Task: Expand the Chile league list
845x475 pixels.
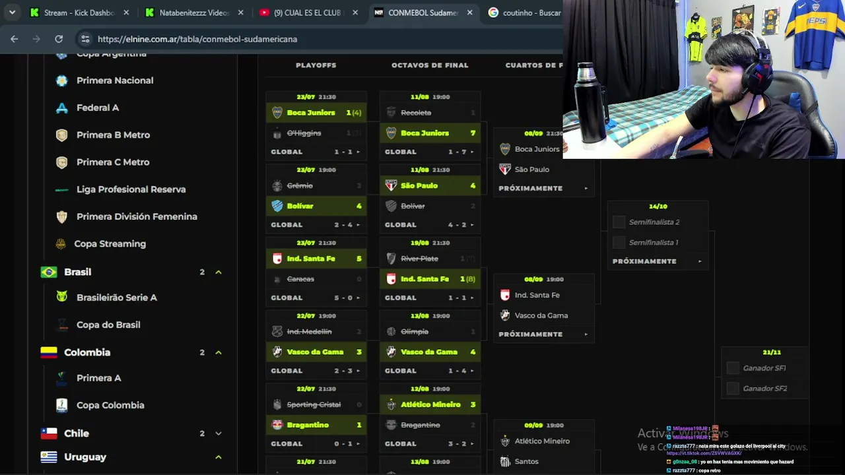Action: point(218,433)
